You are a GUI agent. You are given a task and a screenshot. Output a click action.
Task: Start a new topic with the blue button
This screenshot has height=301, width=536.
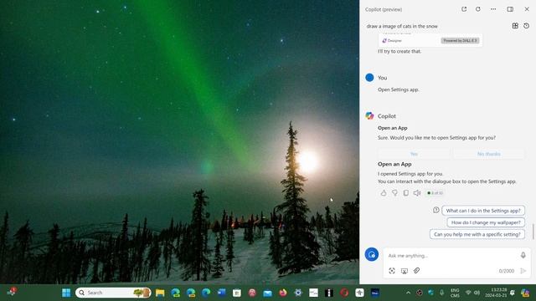[x=372, y=254]
